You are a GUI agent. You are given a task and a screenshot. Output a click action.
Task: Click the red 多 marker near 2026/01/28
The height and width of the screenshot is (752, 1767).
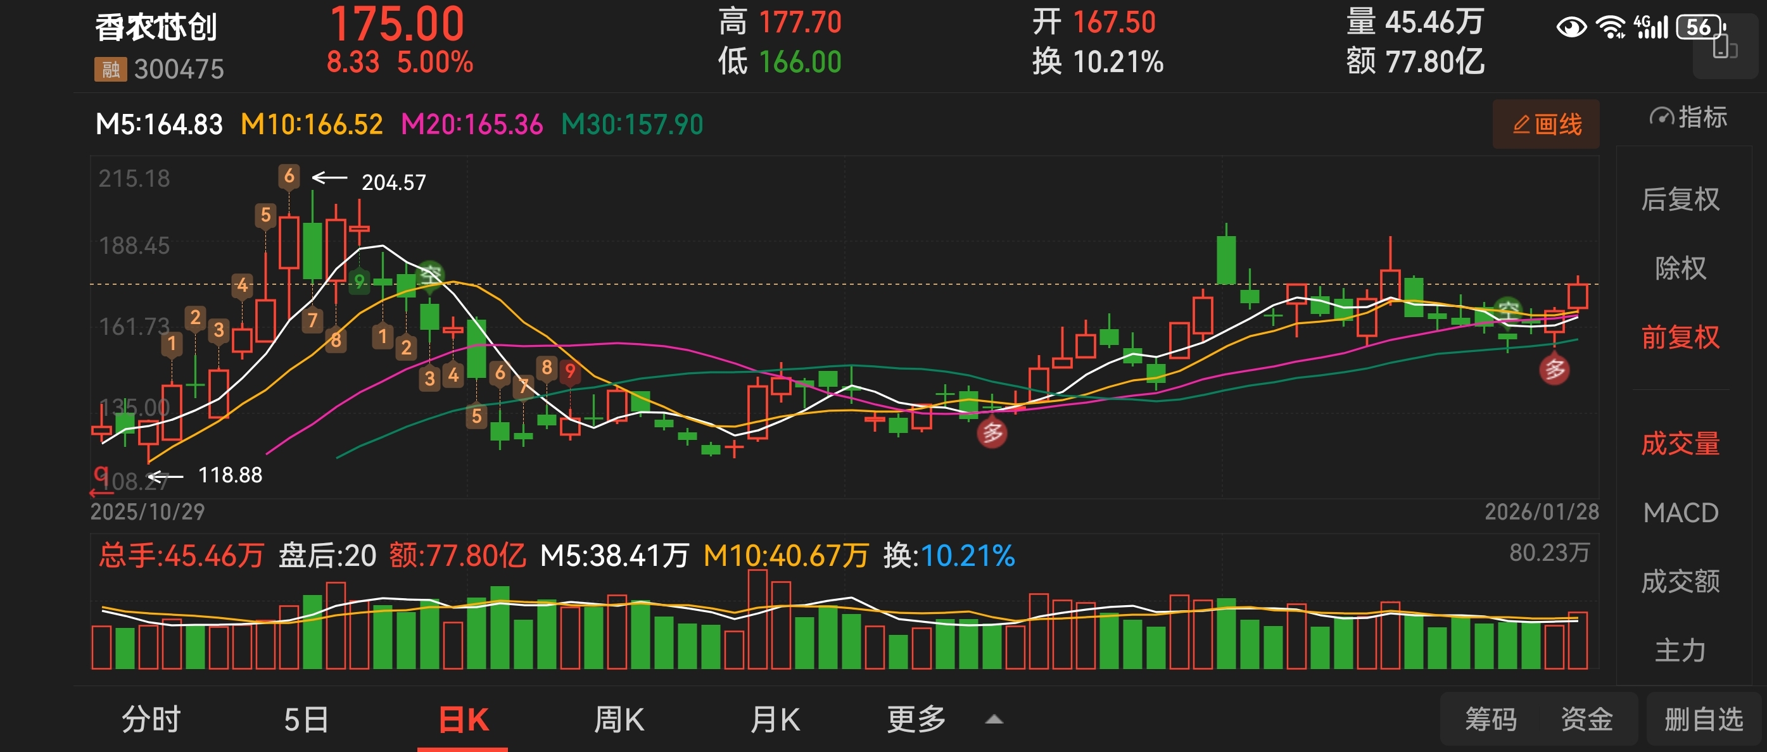pos(1554,370)
